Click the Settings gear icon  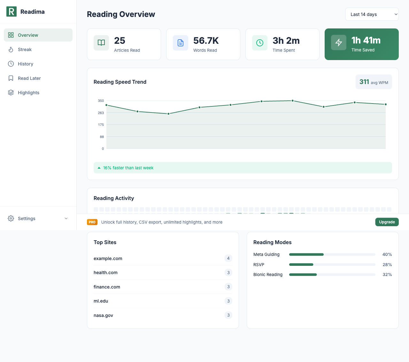[11, 219]
